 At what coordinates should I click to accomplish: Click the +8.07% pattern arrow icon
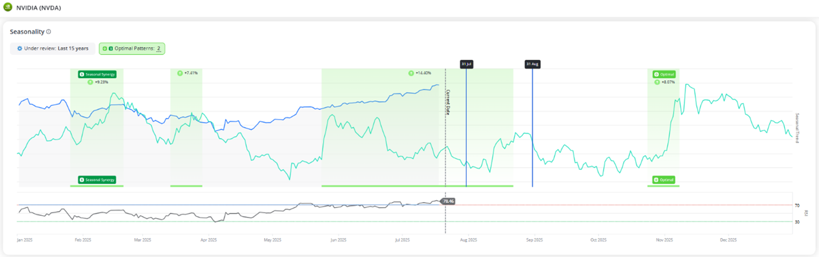[x=656, y=82]
